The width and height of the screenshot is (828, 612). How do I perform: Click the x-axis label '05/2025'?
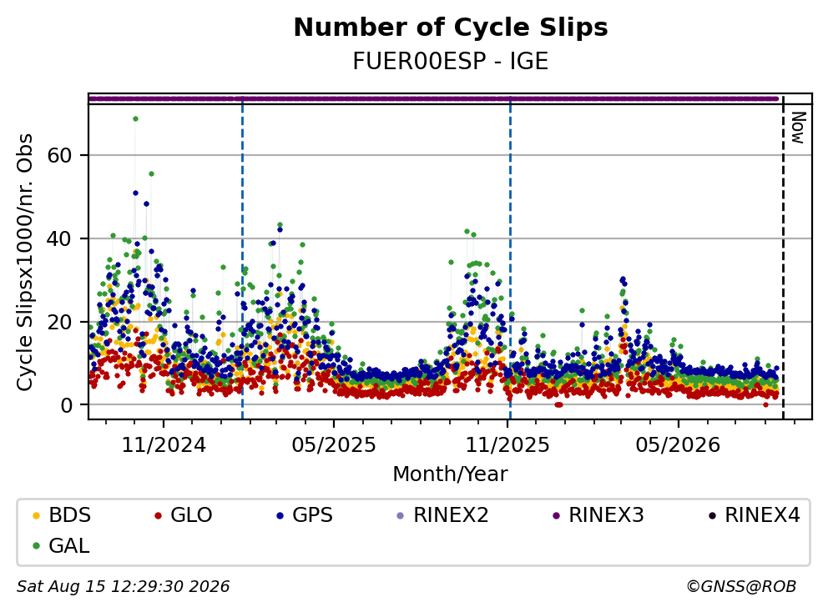pos(334,445)
